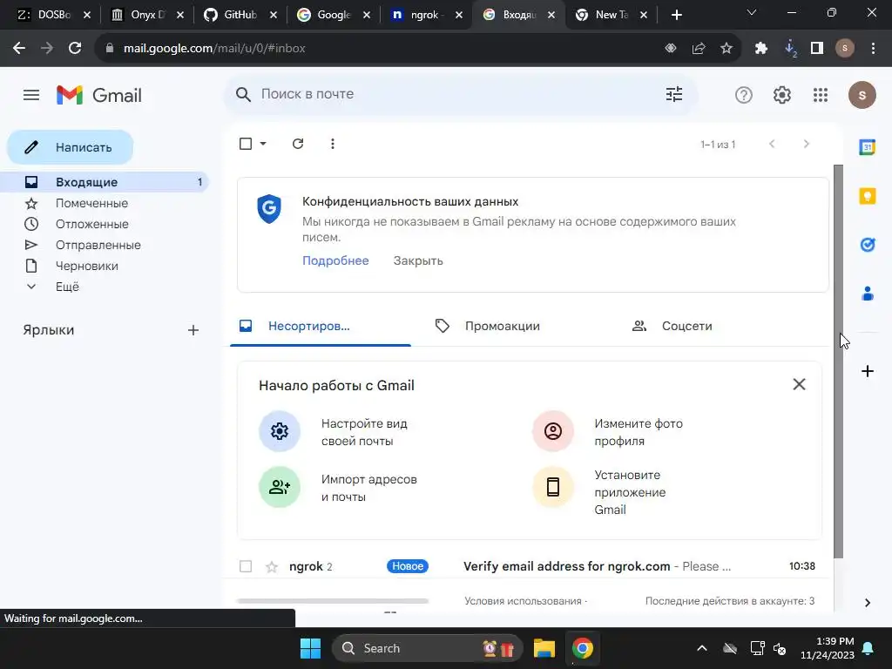
Task: Select the ngrok email checkbox
Action: coord(246,566)
